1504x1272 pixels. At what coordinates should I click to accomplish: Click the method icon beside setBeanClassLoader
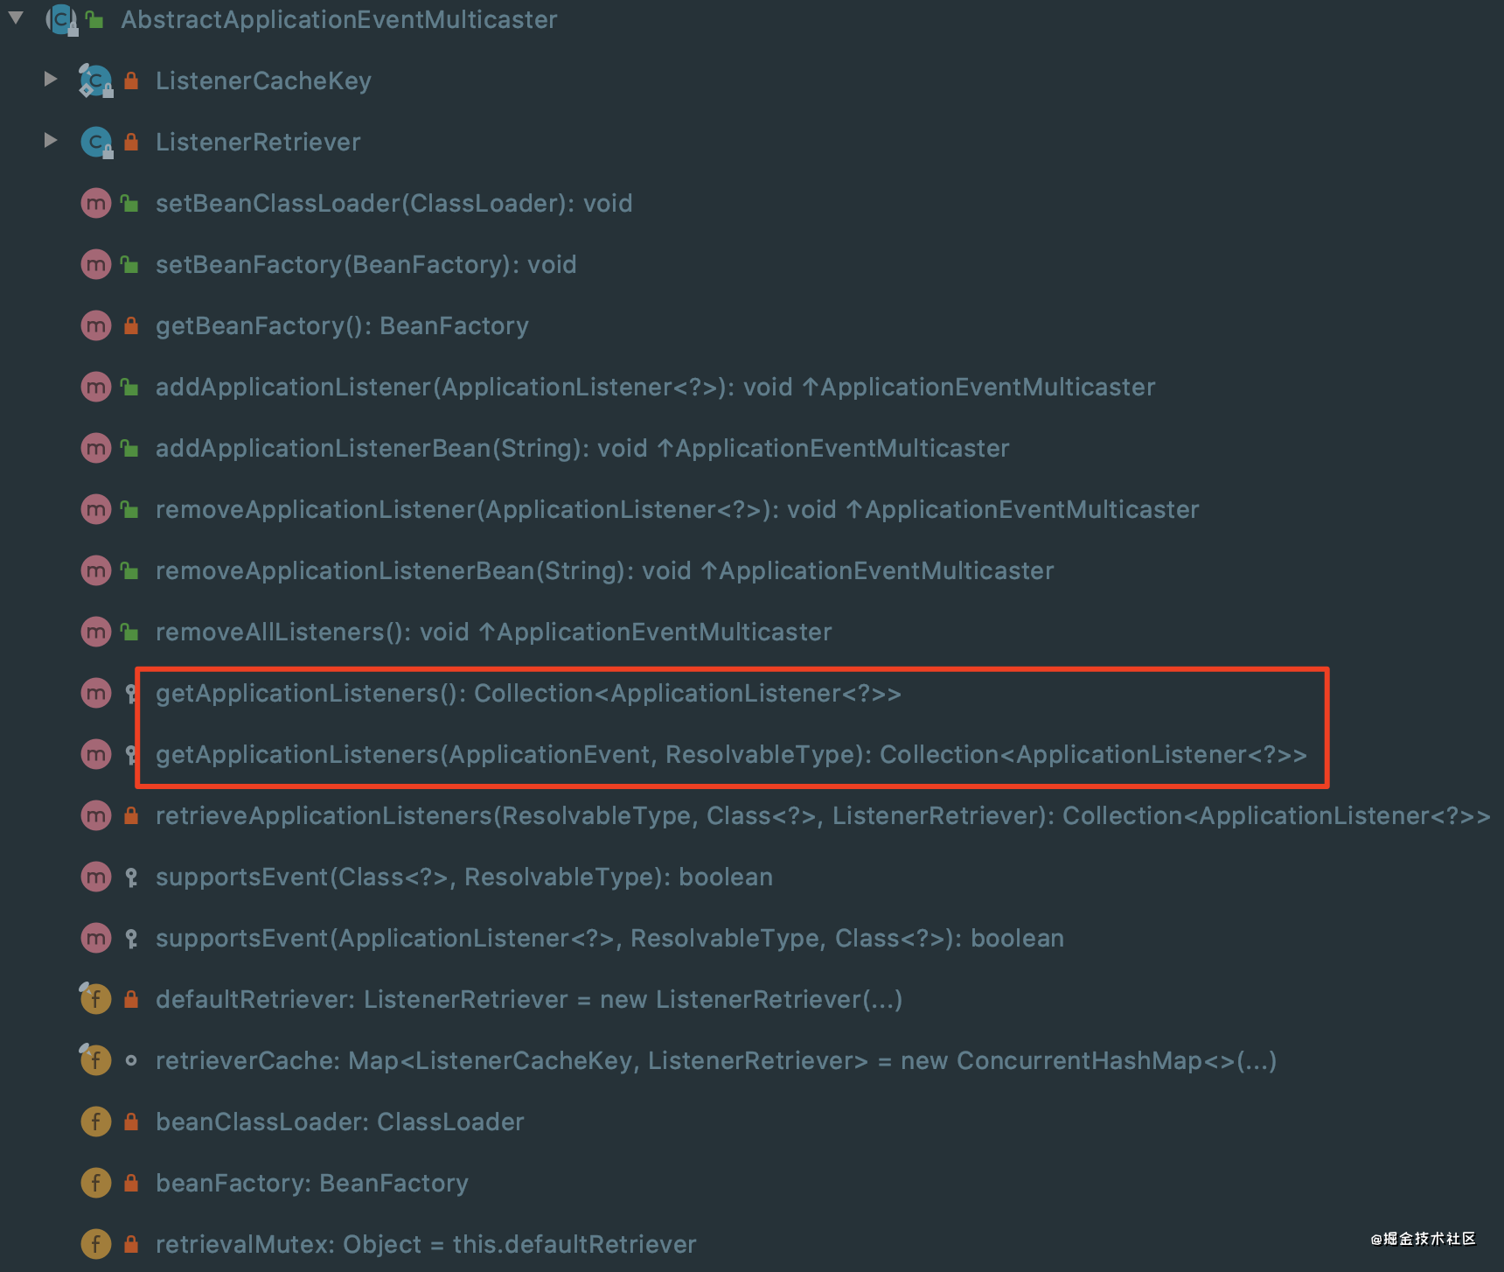94,203
